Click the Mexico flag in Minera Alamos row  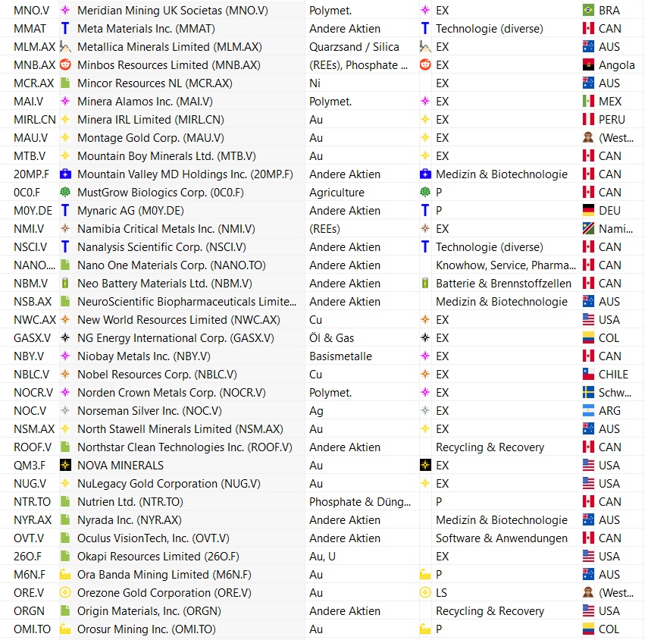(x=588, y=102)
